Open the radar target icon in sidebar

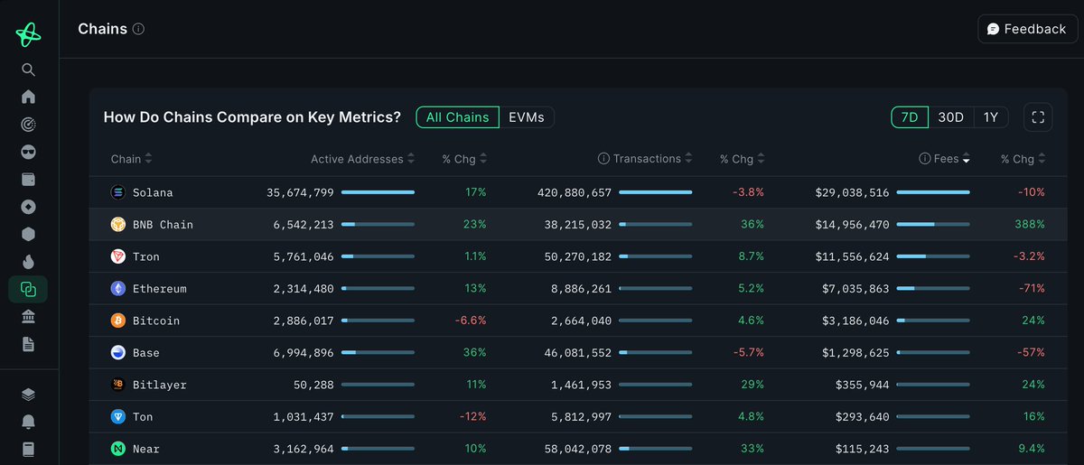click(28, 125)
